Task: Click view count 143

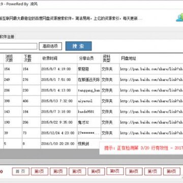Action: [x=7, y=112]
